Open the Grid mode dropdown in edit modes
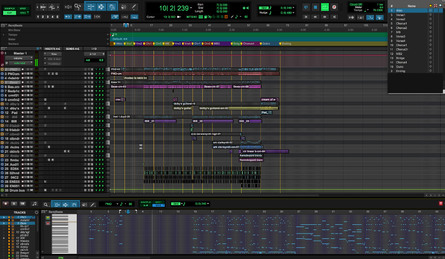Viewport: 445px width, 259px height. [x=27, y=12]
